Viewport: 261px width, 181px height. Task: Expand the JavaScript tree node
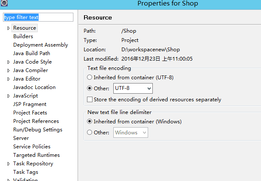[x=8, y=96]
